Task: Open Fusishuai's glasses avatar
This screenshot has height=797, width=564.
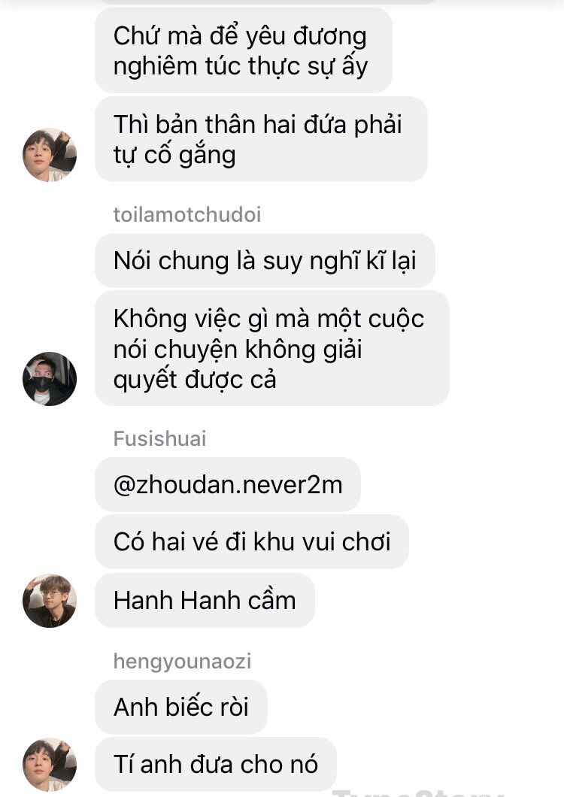Action: (50, 600)
